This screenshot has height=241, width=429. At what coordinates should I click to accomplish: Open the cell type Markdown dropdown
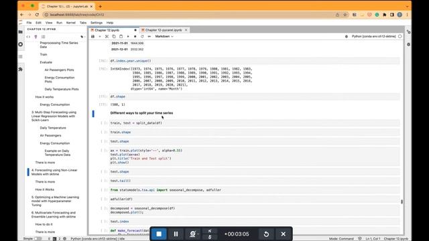(x=164, y=36)
